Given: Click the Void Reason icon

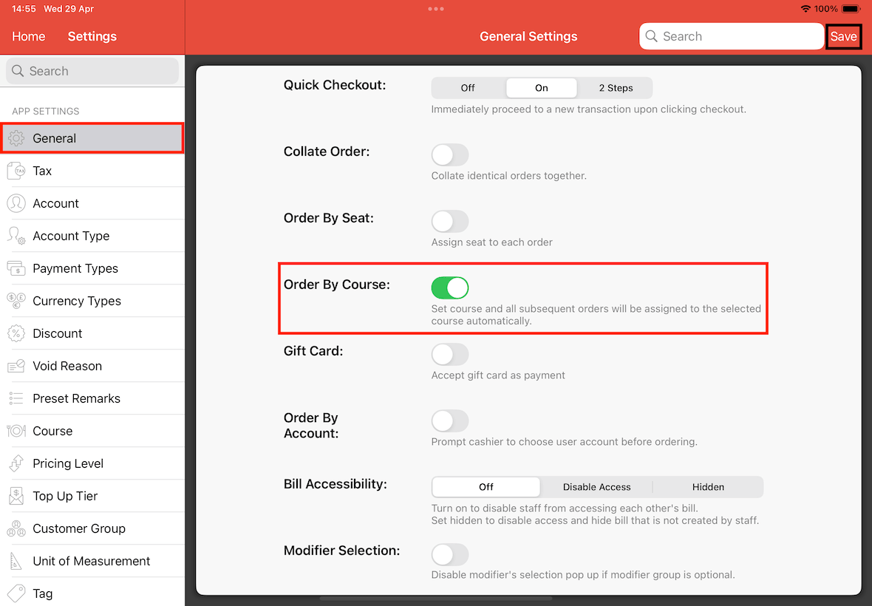Looking at the screenshot, I should coord(16,366).
